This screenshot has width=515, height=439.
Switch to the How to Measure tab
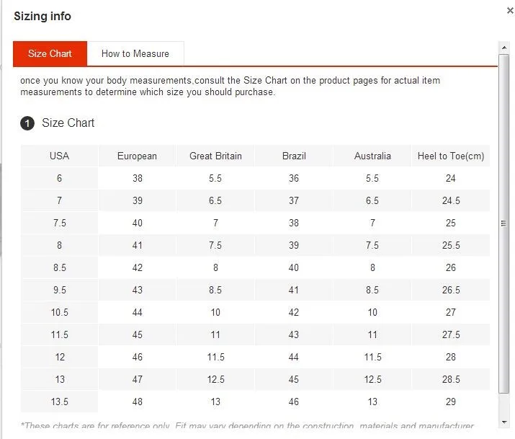[135, 53]
